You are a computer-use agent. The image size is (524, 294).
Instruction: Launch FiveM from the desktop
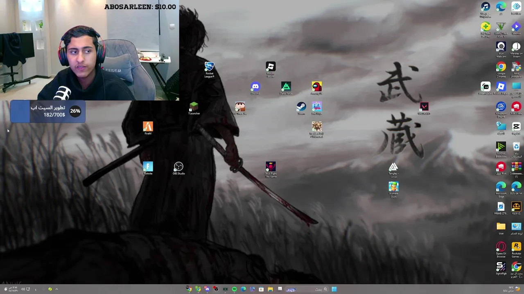click(148, 128)
